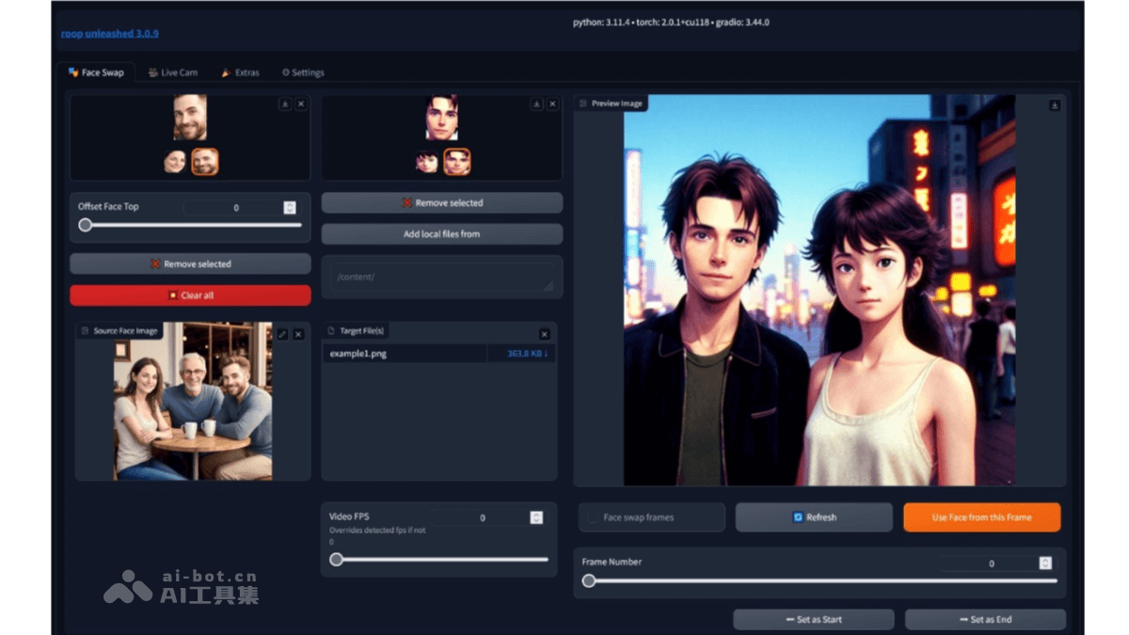The height and width of the screenshot is (635, 1129).
Task: Click the Frame Number slider handle
Action: point(589,581)
